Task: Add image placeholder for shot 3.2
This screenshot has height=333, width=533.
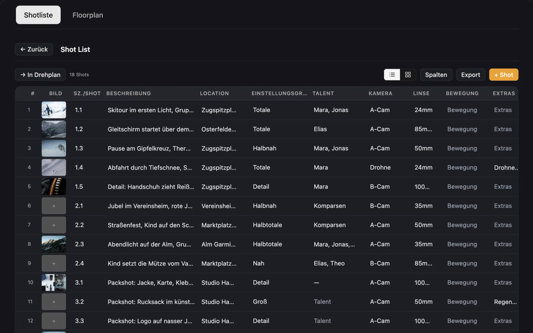Action: point(54,302)
